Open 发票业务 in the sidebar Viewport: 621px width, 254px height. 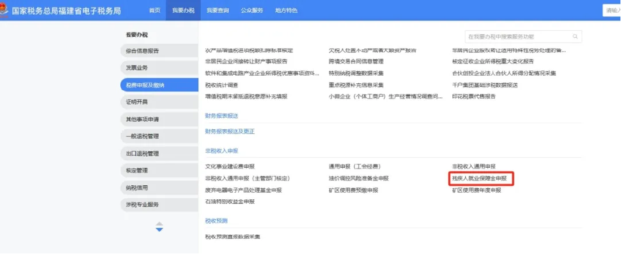pyautogui.click(x=137, y=68)
